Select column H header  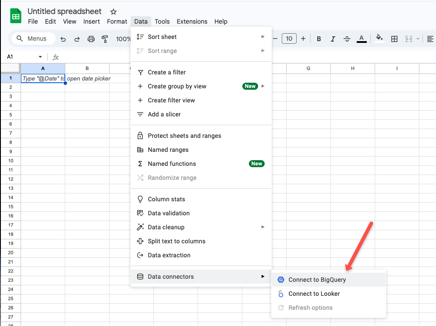pos(353,68)
